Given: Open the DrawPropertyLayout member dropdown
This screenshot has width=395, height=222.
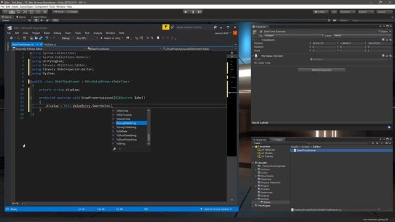Looking at the screenshot, I should 199,49.
